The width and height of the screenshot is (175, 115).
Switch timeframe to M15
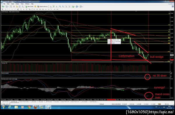coord(40,9)
